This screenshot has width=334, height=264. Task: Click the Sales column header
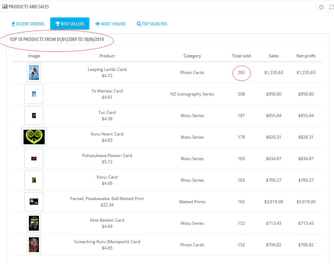click(274, 56)
